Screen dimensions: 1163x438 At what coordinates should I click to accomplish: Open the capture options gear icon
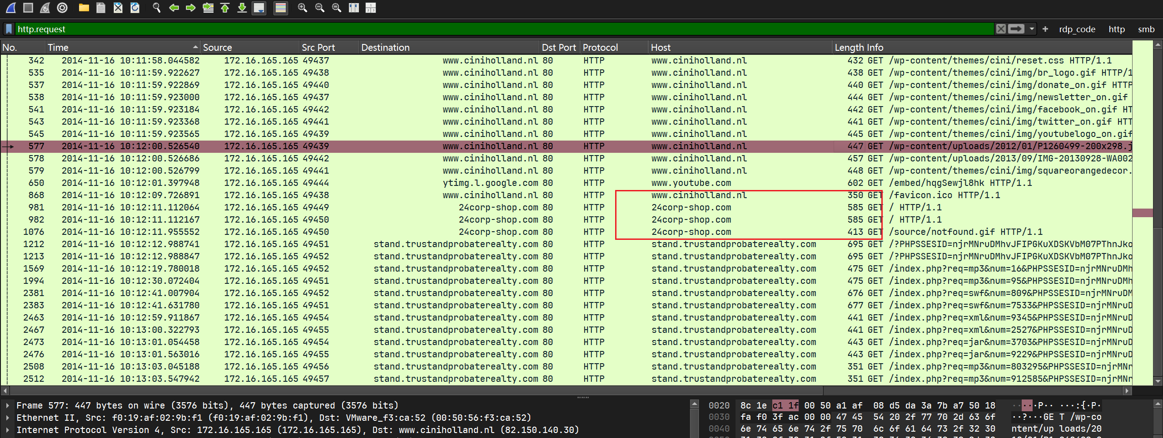click(62, 8)
